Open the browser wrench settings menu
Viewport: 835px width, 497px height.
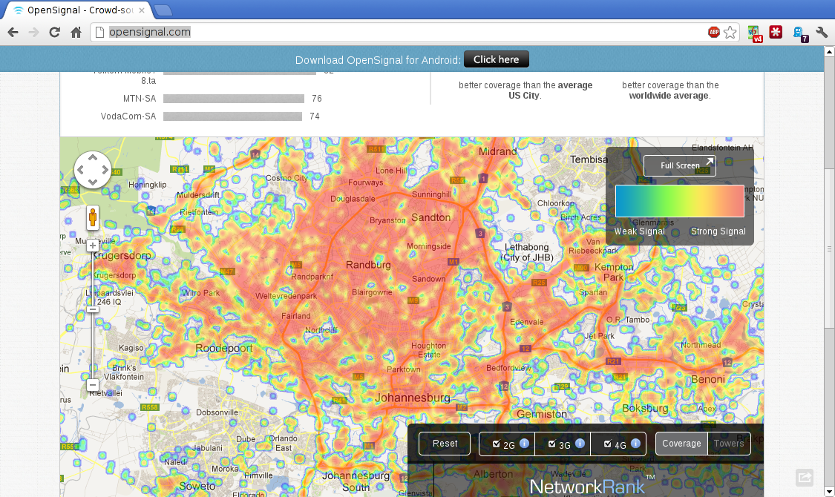(822, 33)
